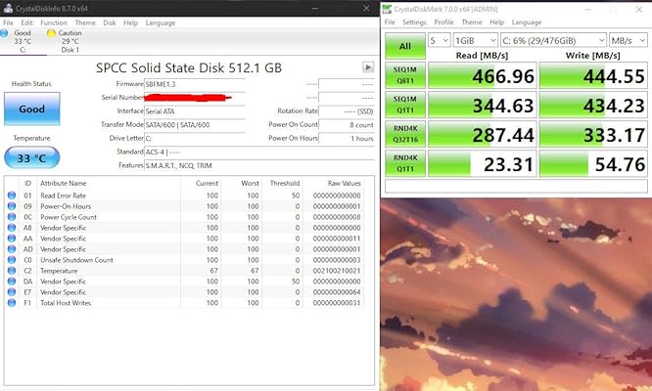Run all benchmarks with All button
The image size is (652, 391).
click(405, 46)
